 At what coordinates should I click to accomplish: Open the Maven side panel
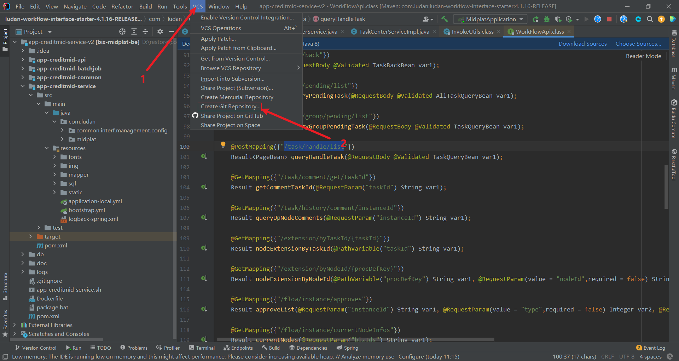674,78
